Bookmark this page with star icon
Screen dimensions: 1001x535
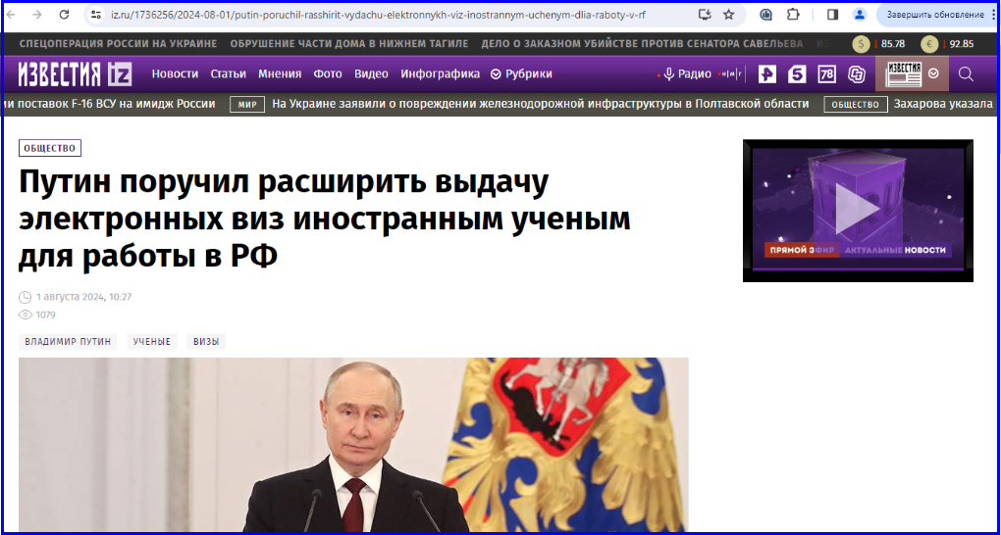(728, 15)
